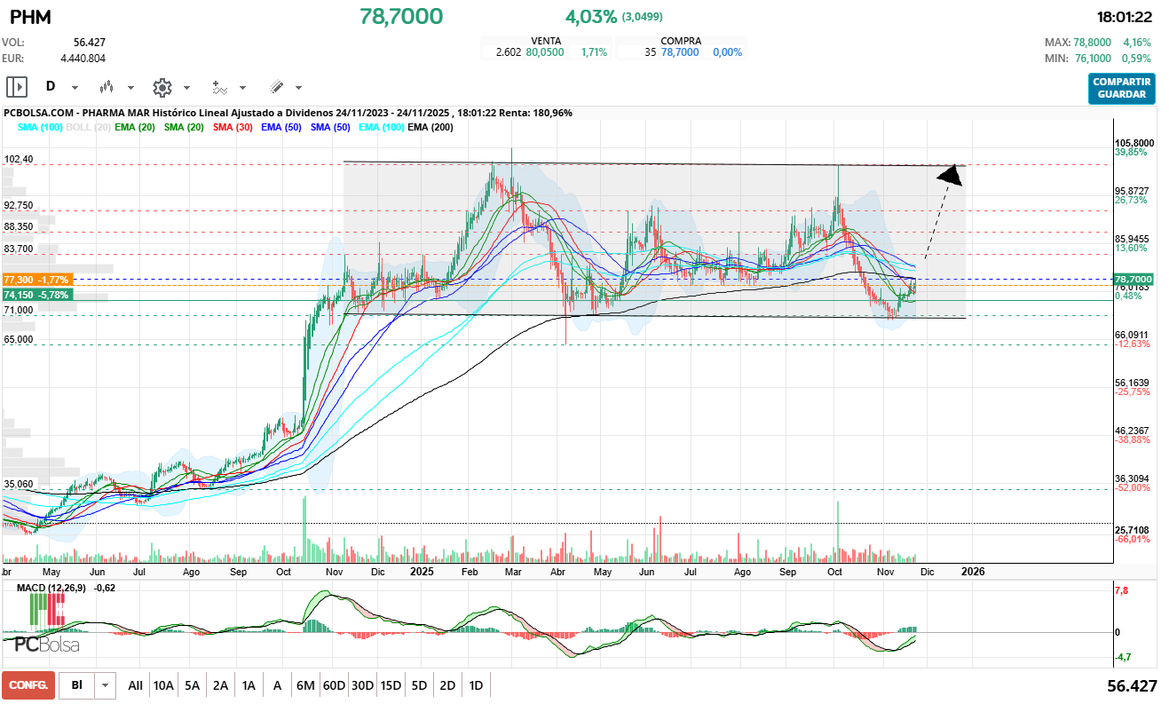Switch to the 6M time range
This screenshot has width=1169, height=704.
(x=305, y=685)
